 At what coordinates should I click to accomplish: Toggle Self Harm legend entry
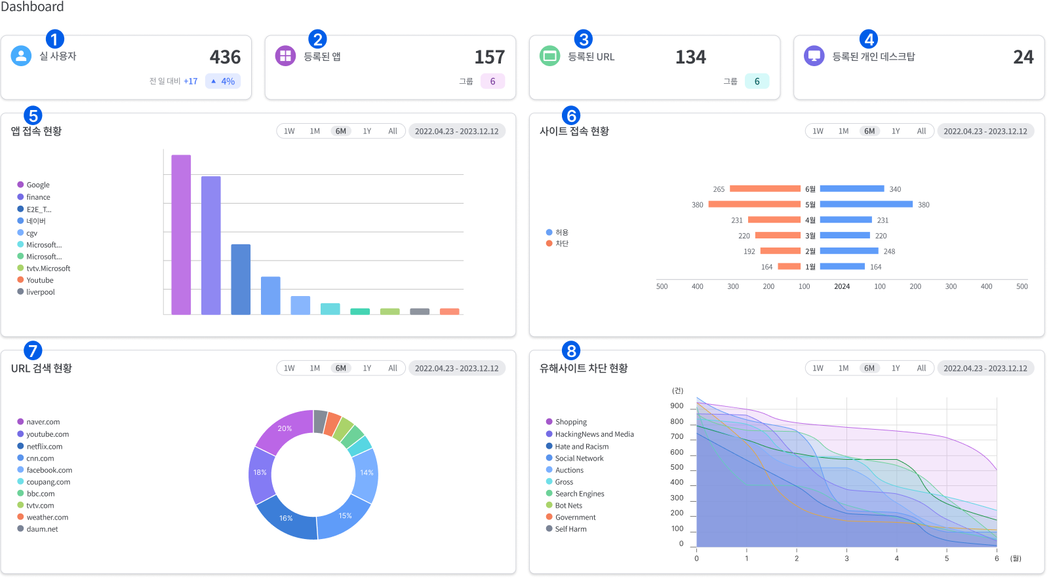coord(566,529)
